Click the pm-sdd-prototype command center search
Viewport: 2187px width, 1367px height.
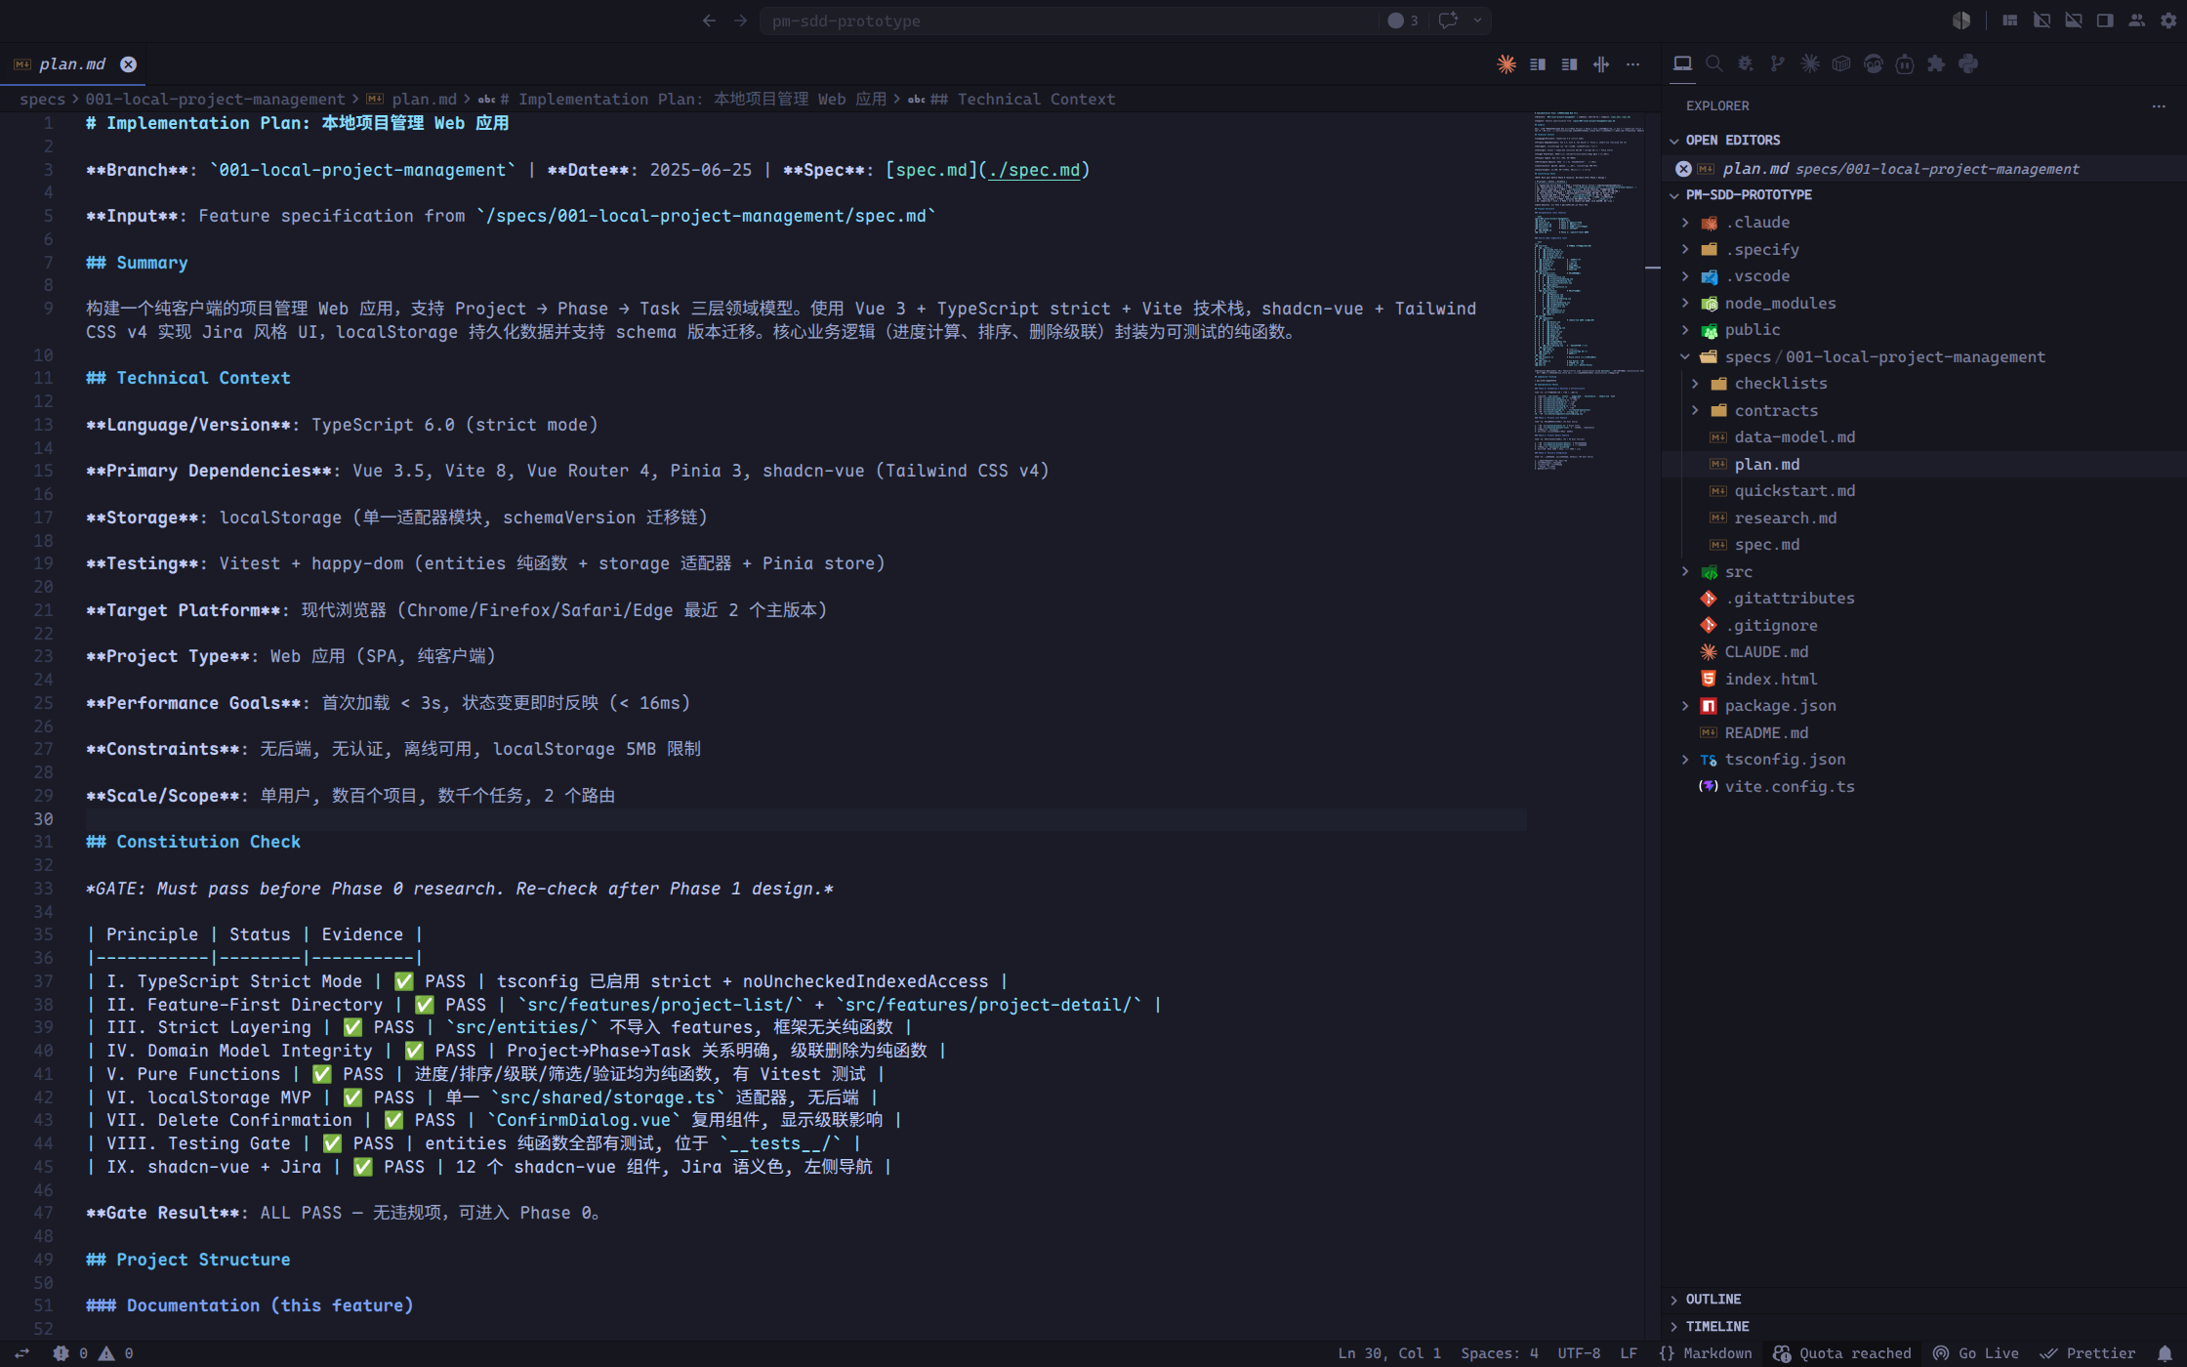(x=1069, y=21)
